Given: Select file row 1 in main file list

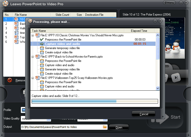Looking at the screenshot, I should [14, 19].
